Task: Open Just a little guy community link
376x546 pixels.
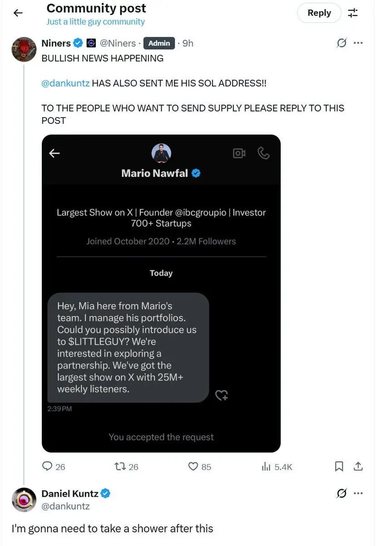Action: [95, 22]
